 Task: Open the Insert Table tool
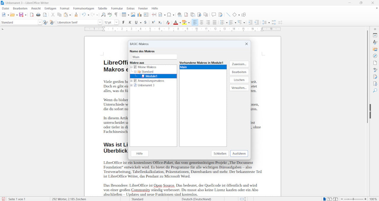[124, 15]
